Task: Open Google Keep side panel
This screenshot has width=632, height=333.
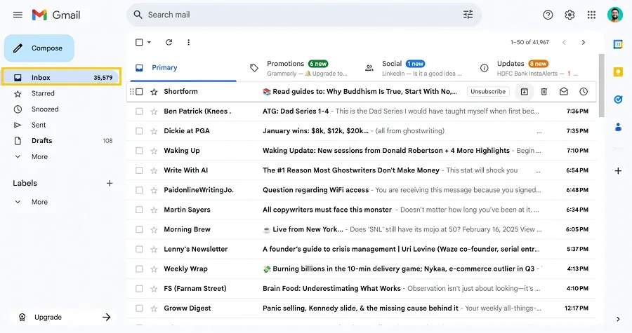Action: coord(618,72)
